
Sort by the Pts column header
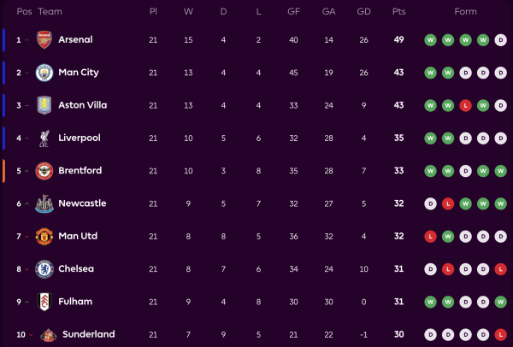pos(398,12)
